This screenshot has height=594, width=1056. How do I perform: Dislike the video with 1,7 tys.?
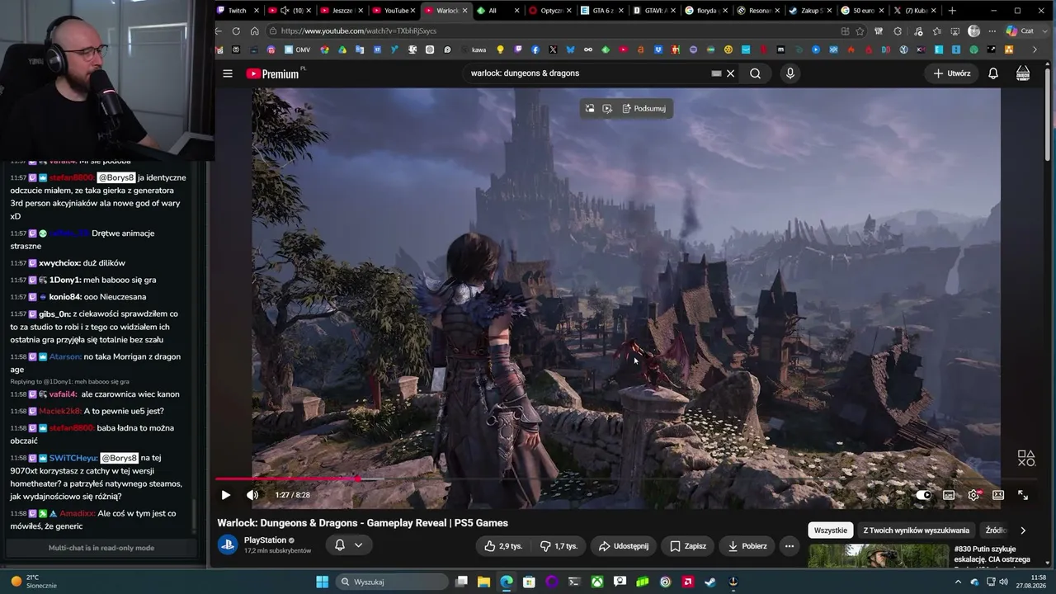(x=559, y=546)
